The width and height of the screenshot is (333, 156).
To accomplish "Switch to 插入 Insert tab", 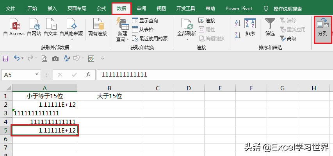I will (x=52, y=9).
